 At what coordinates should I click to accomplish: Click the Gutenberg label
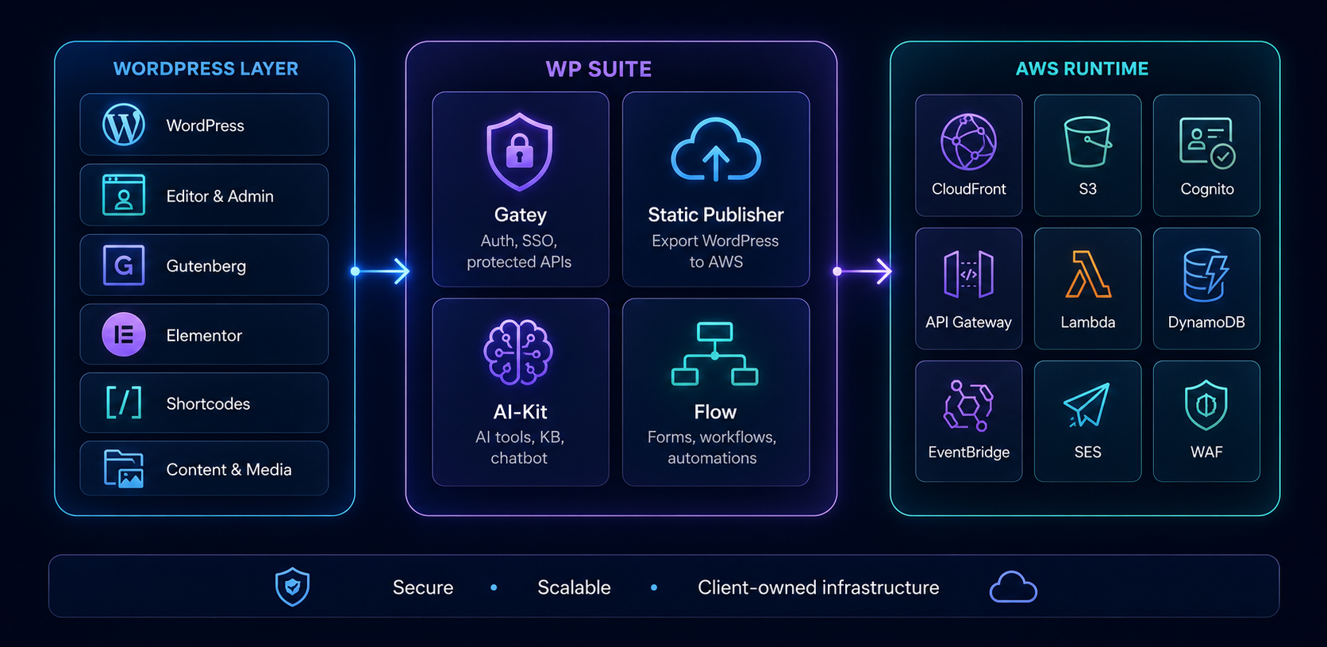click(x=206, y=266)
